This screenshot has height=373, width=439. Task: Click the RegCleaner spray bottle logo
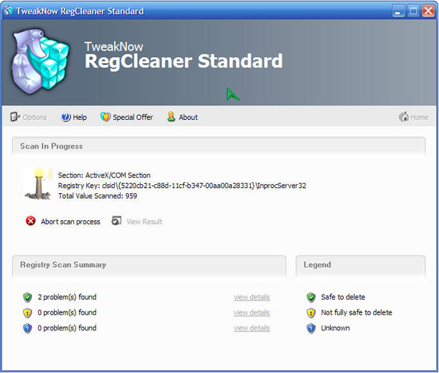[x=40, y=61]
